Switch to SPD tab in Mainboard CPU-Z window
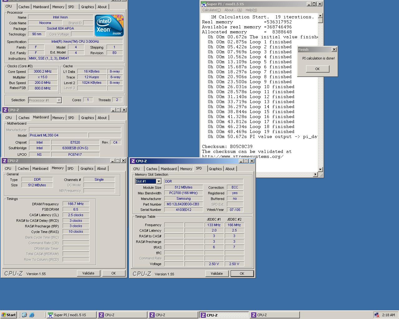The width and height of the screenshot is (399, 319). point(71,118)
